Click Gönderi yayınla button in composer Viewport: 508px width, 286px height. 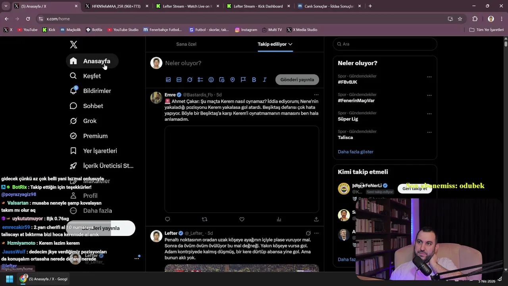click(297, 79)
